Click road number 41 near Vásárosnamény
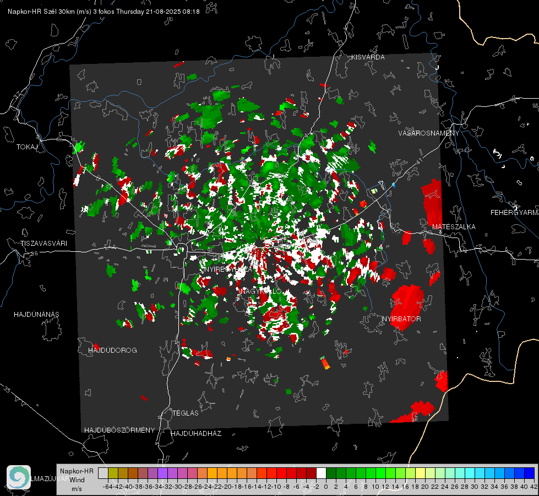The image size is (539, 496). point(418,161)
